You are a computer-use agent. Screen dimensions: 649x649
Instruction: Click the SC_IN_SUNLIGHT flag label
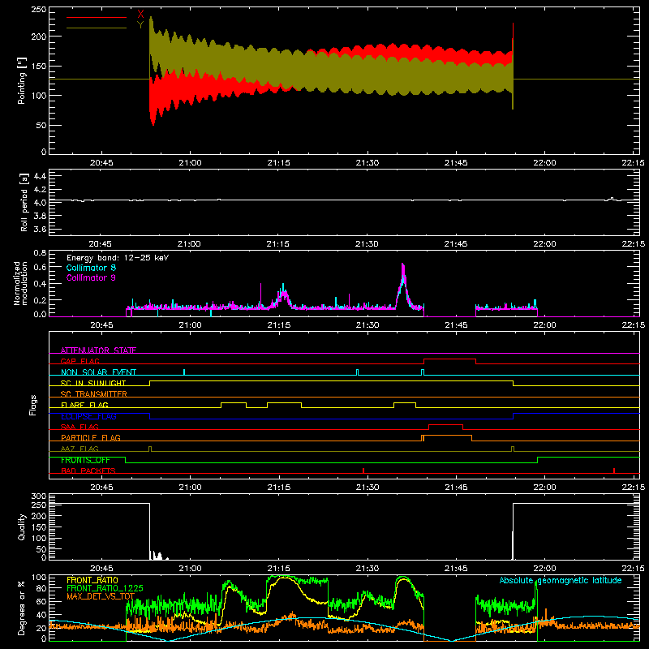(93, 383)
